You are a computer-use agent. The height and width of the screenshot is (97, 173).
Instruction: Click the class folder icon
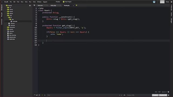click(10, 19)
